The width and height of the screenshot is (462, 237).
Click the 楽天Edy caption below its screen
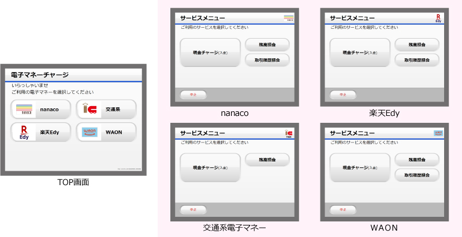pos(384,113)
